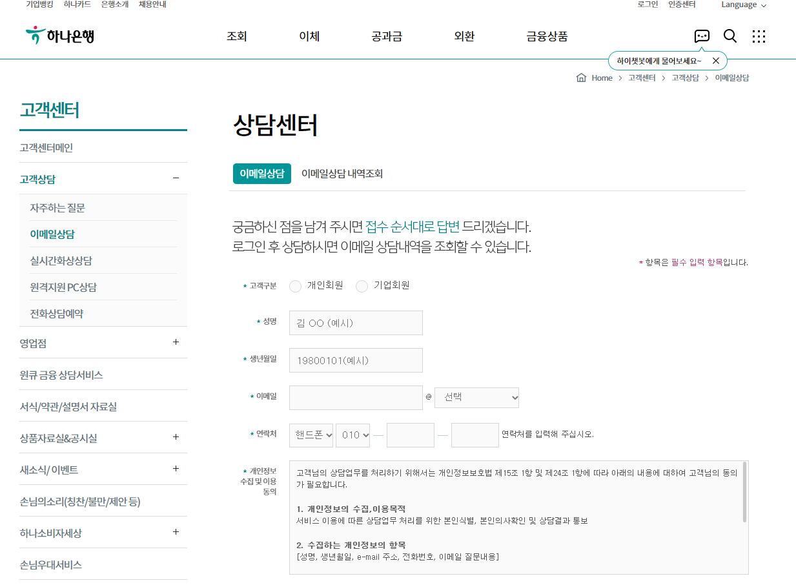Click the 로그인 link

[647, 5]
